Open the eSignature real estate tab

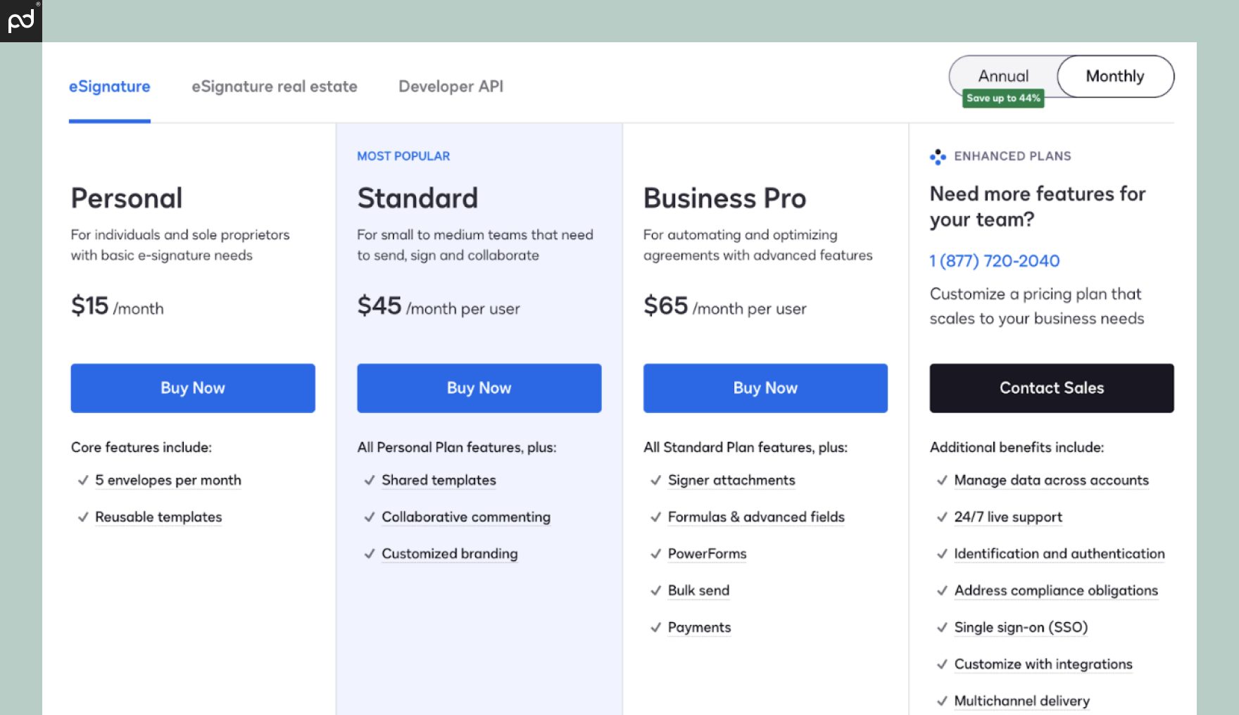275,87
